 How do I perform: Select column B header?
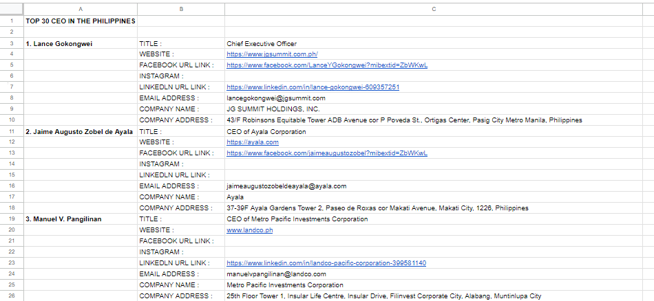pos(181,9)
